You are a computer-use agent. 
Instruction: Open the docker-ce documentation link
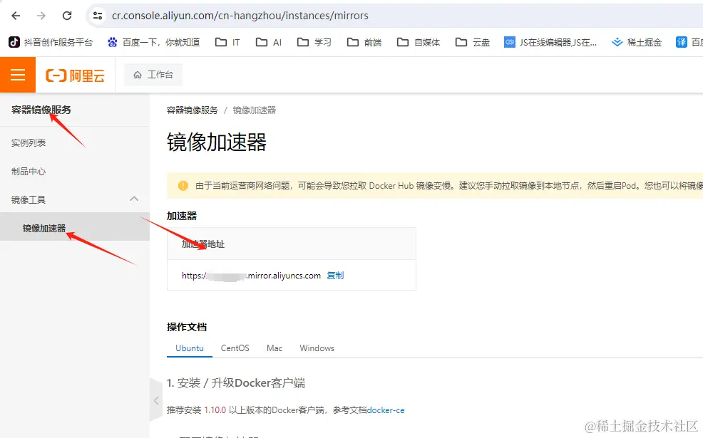pyautogui.click(x=386, y=410)
